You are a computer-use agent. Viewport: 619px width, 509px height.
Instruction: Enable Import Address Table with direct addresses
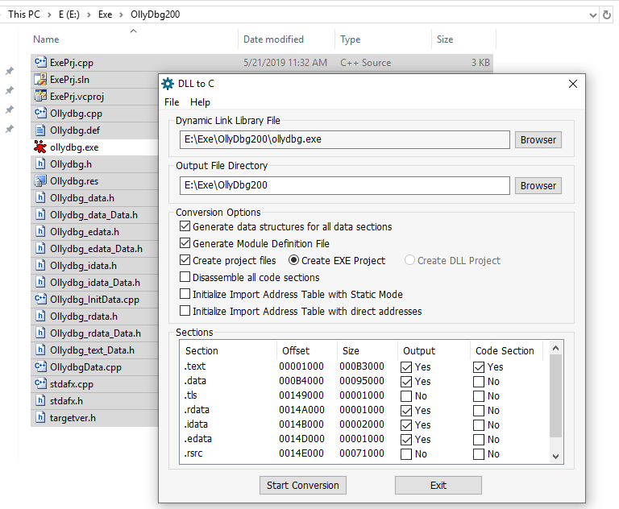(185, 311)
